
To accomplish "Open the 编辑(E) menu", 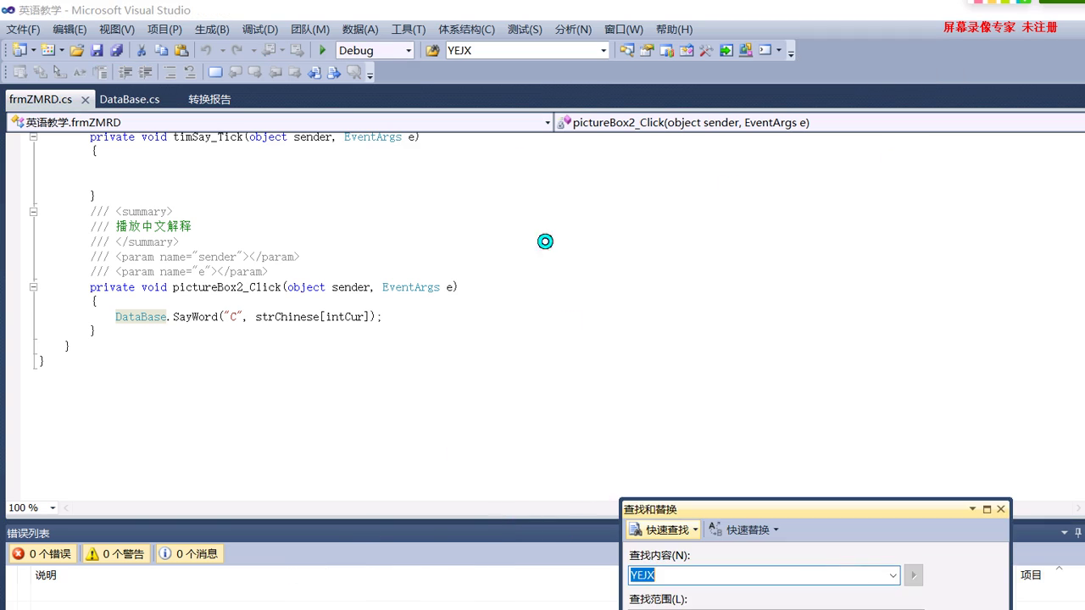I will click(x=70, y=29).
